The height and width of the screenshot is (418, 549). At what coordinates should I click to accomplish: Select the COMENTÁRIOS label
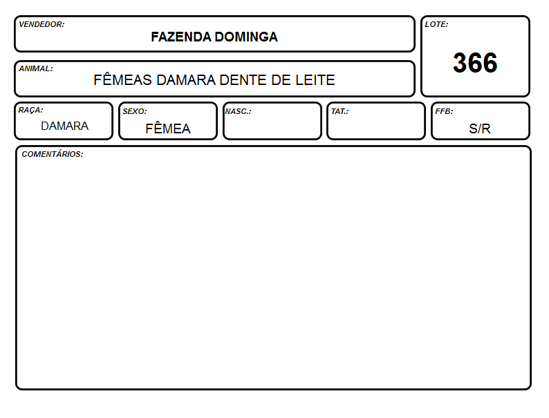click(x=53, y=154)
